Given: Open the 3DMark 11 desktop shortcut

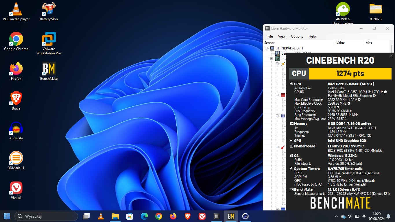Looking at the screenshot, I should pos(16,160).
